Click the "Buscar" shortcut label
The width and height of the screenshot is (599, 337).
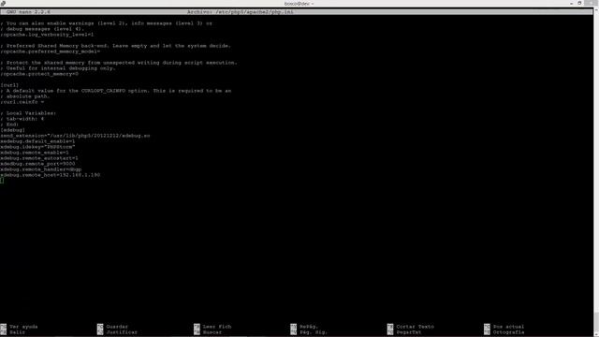pos(212,332)
